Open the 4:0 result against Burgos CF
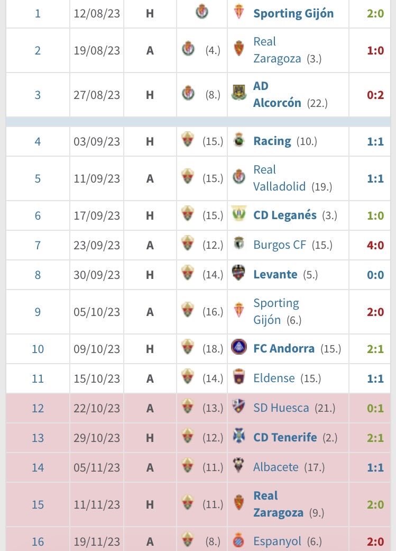Viewport: 396px width, 551px height. (375, 245)
